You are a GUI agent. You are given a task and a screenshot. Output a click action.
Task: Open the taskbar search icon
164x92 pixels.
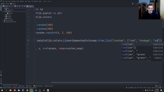6,90
